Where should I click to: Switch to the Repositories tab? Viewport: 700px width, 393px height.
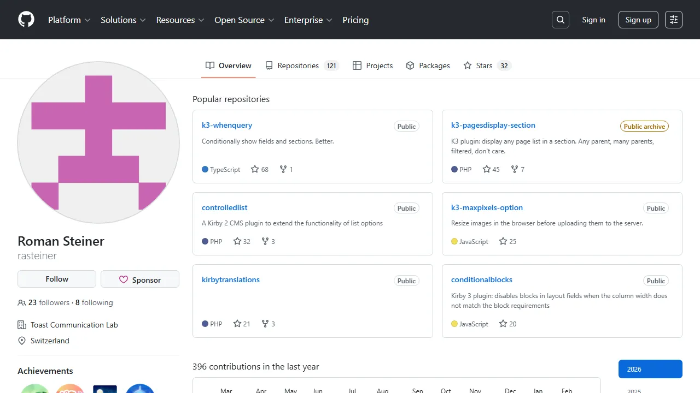point(298,65)
